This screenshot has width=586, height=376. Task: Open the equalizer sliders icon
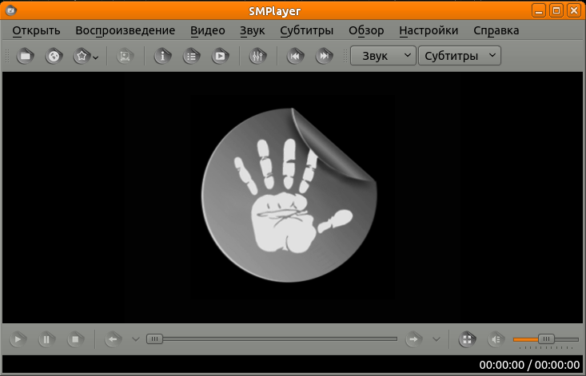pos(258,57)
